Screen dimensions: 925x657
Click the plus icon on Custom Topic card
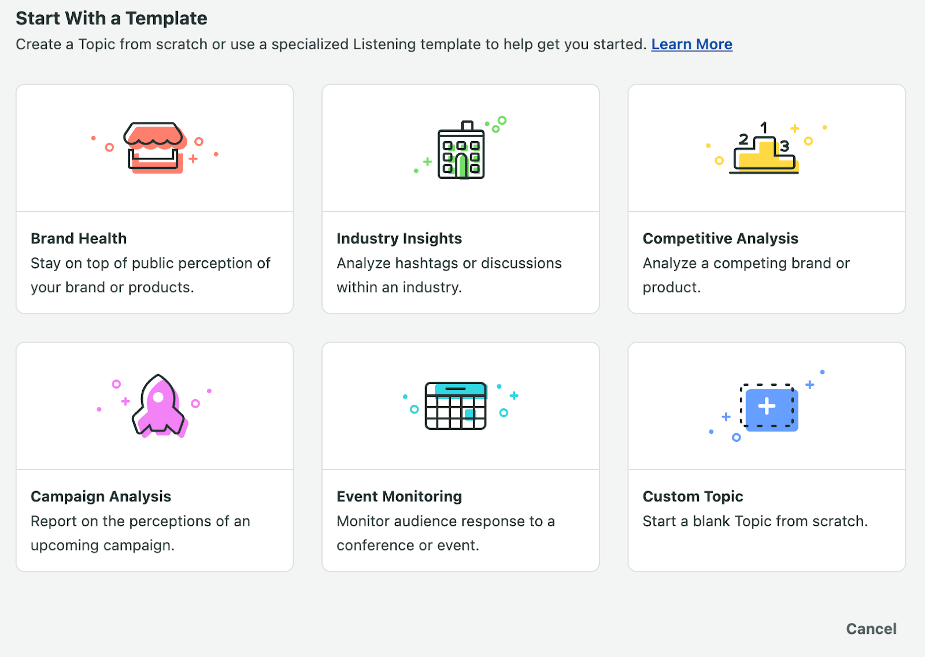(x=769, y=407)
